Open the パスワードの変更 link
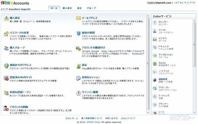Viewport: 198px width, 124px height. click(19, 33)
